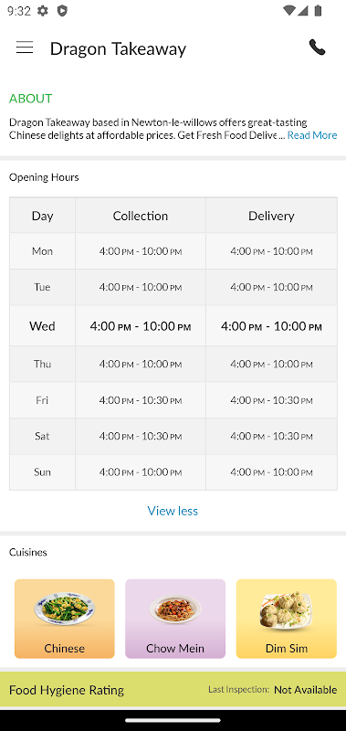Select the Chinese cuisine tile
The width and height of the screenshot is (346, 731).
(64, 619)
